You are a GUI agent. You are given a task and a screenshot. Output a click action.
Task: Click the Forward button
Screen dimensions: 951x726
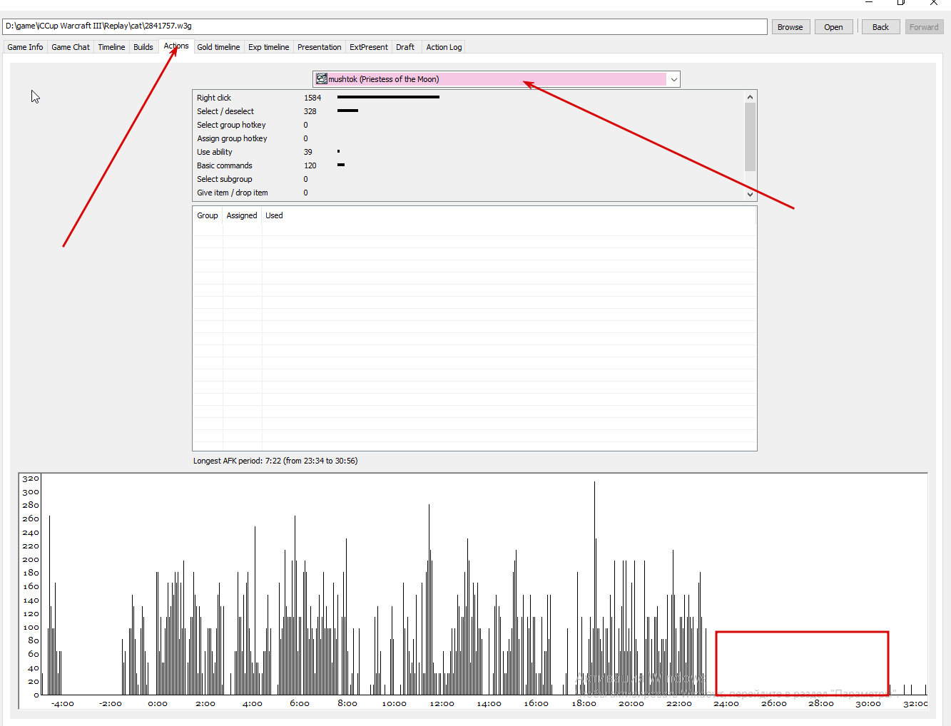(924, 27)
